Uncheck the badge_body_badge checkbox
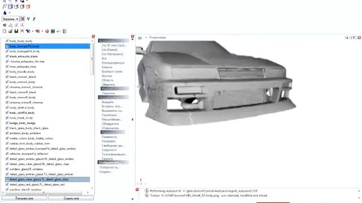This screenshot has height=203, width=362. (7, 123)
